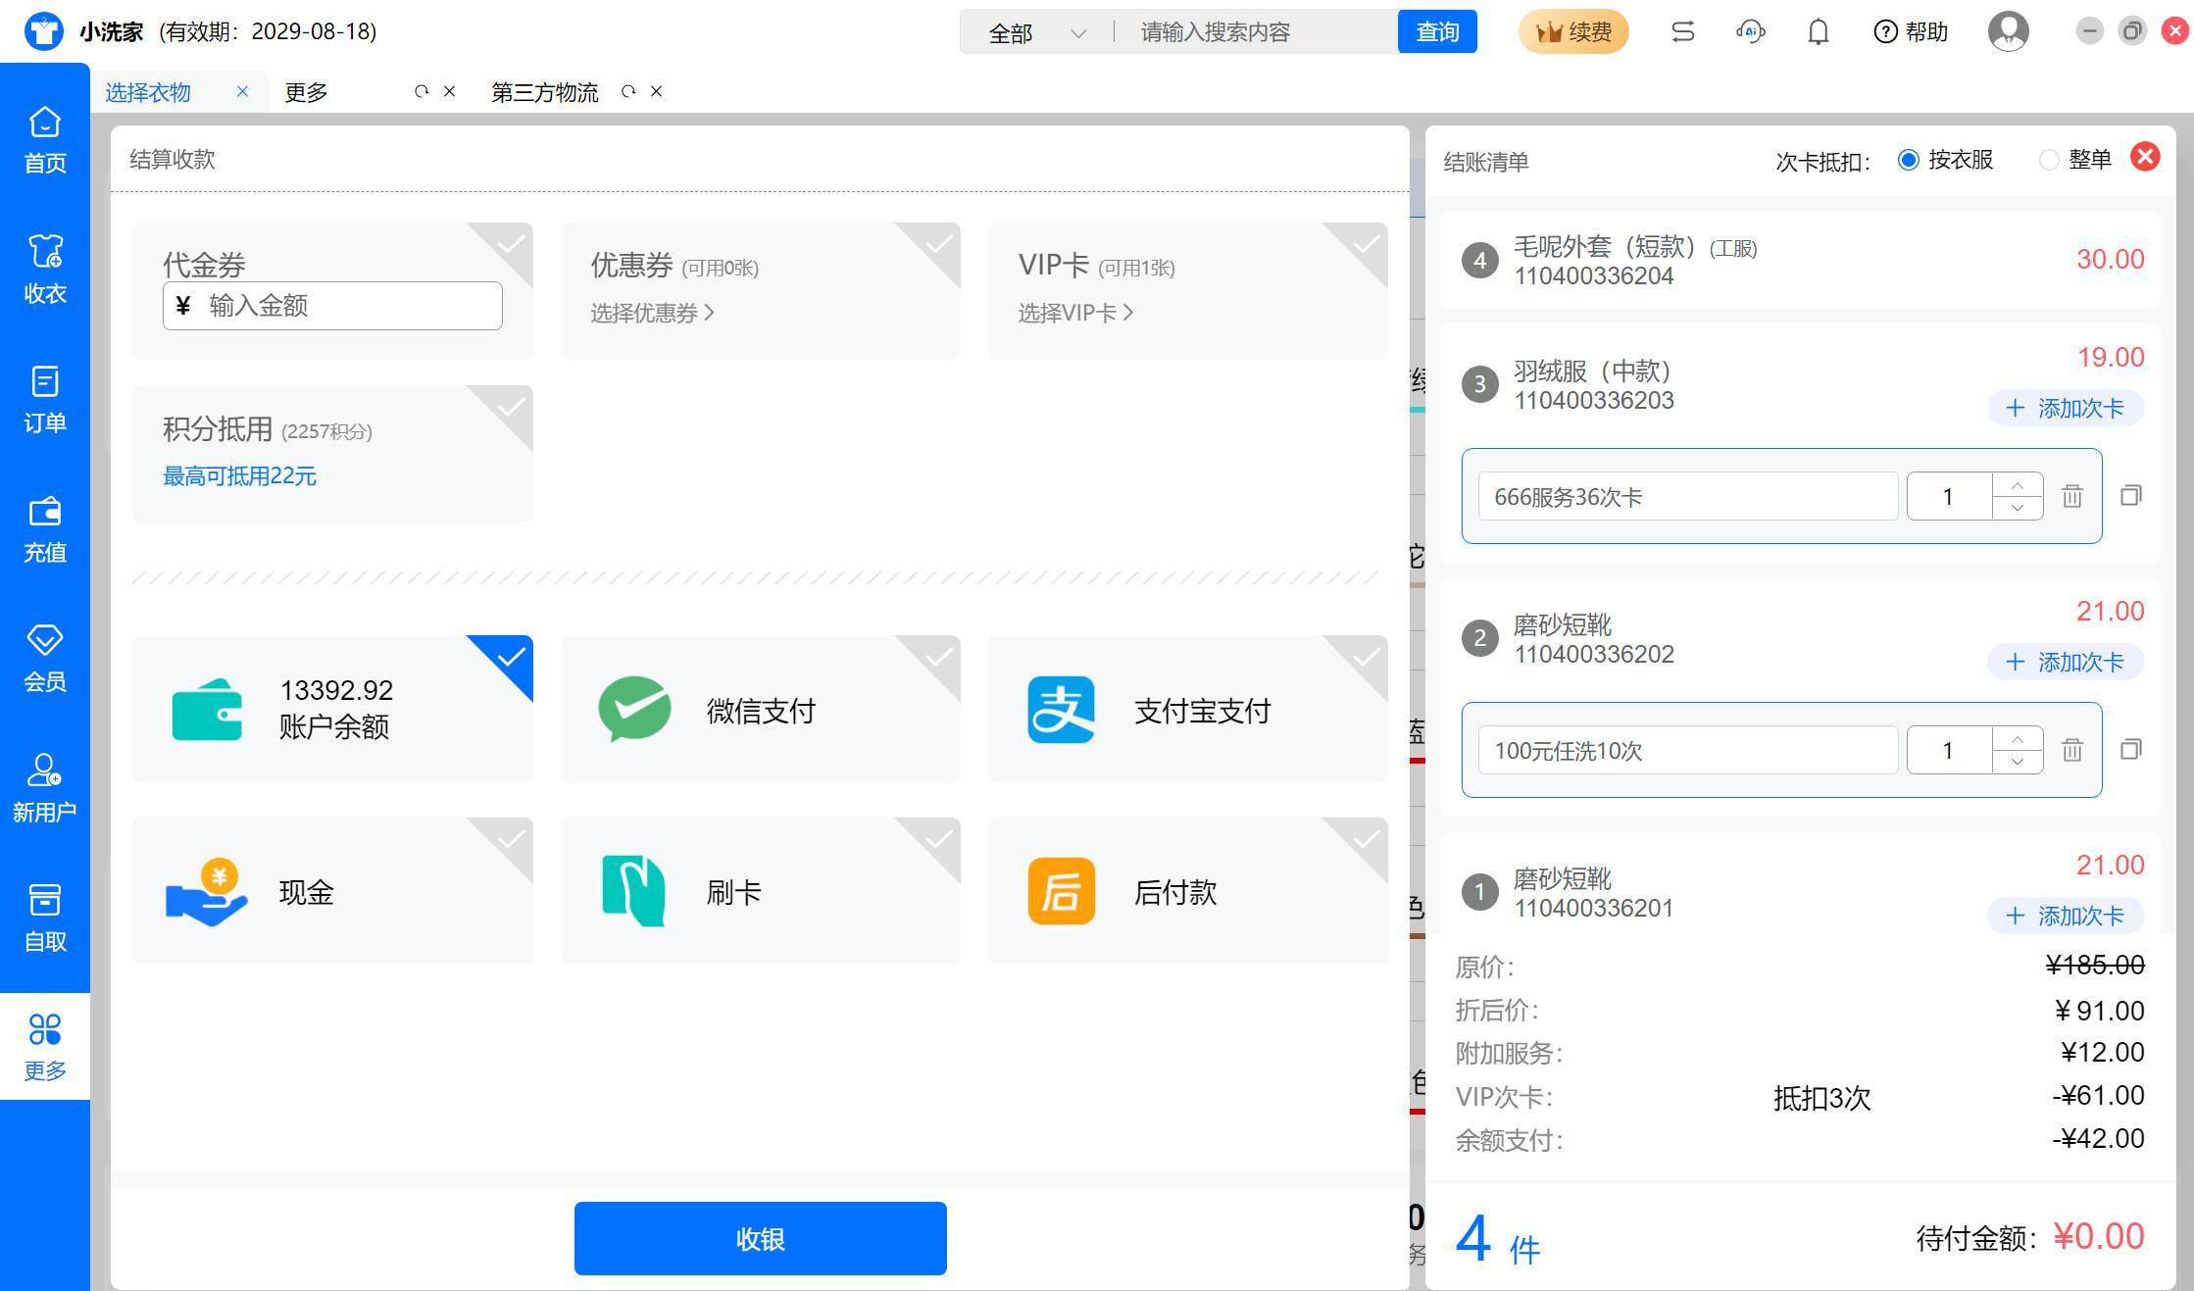Screen dimensions: 2194x1291
Task: Open 选择VIP卡 selection chevron
Action: click(x=1075, y=313)
